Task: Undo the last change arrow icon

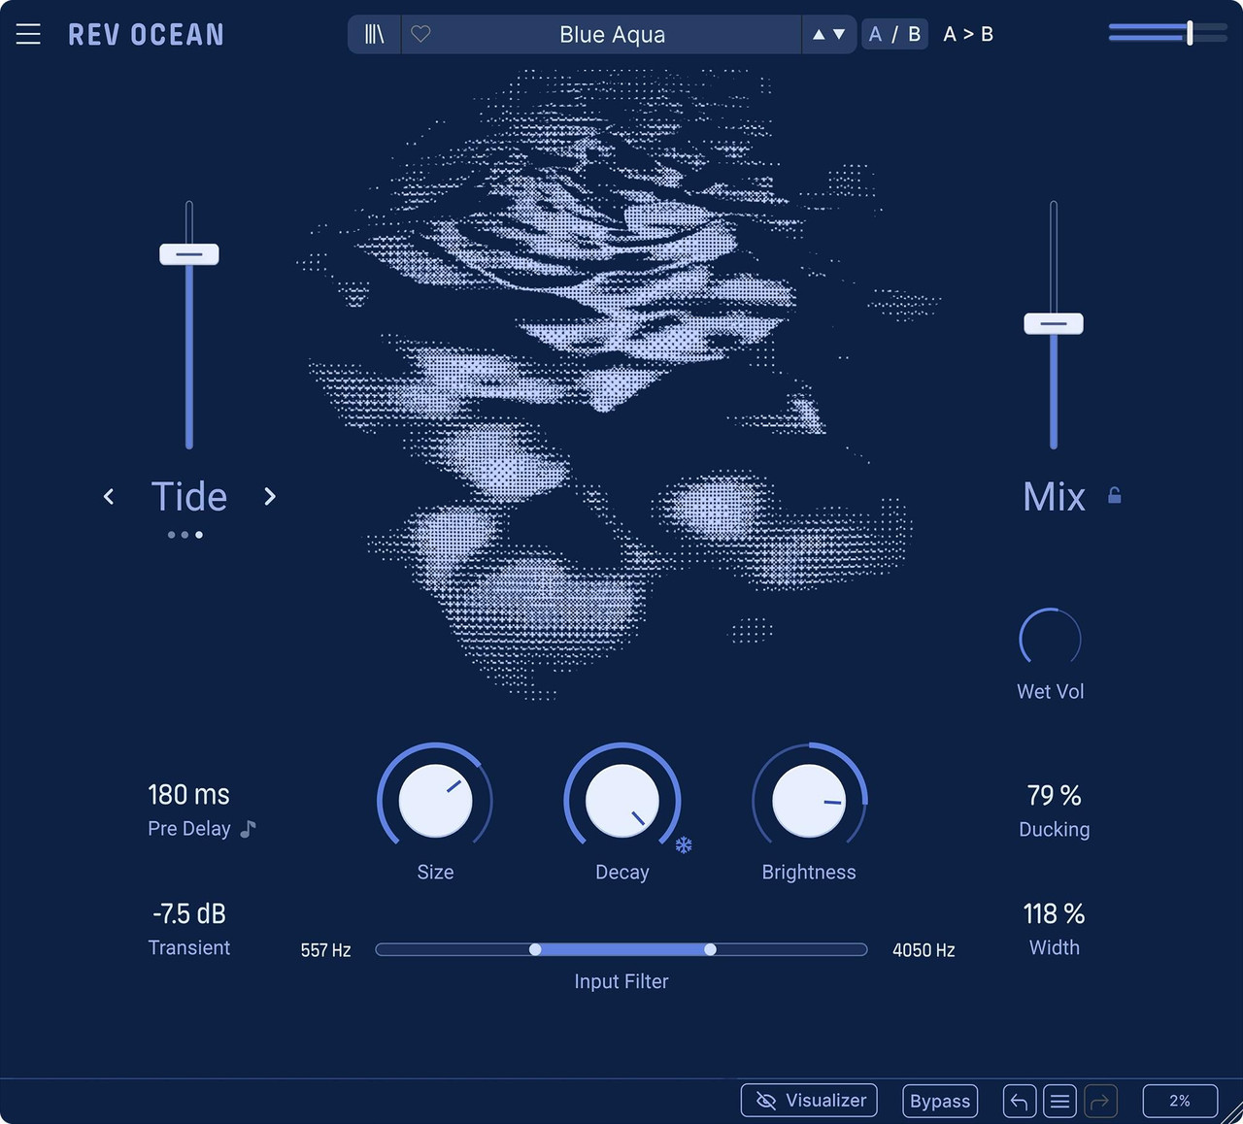Action: click(1020, 1101)
